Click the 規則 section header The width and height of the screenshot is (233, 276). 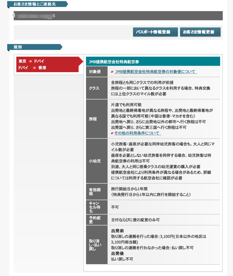coord(35,47)
